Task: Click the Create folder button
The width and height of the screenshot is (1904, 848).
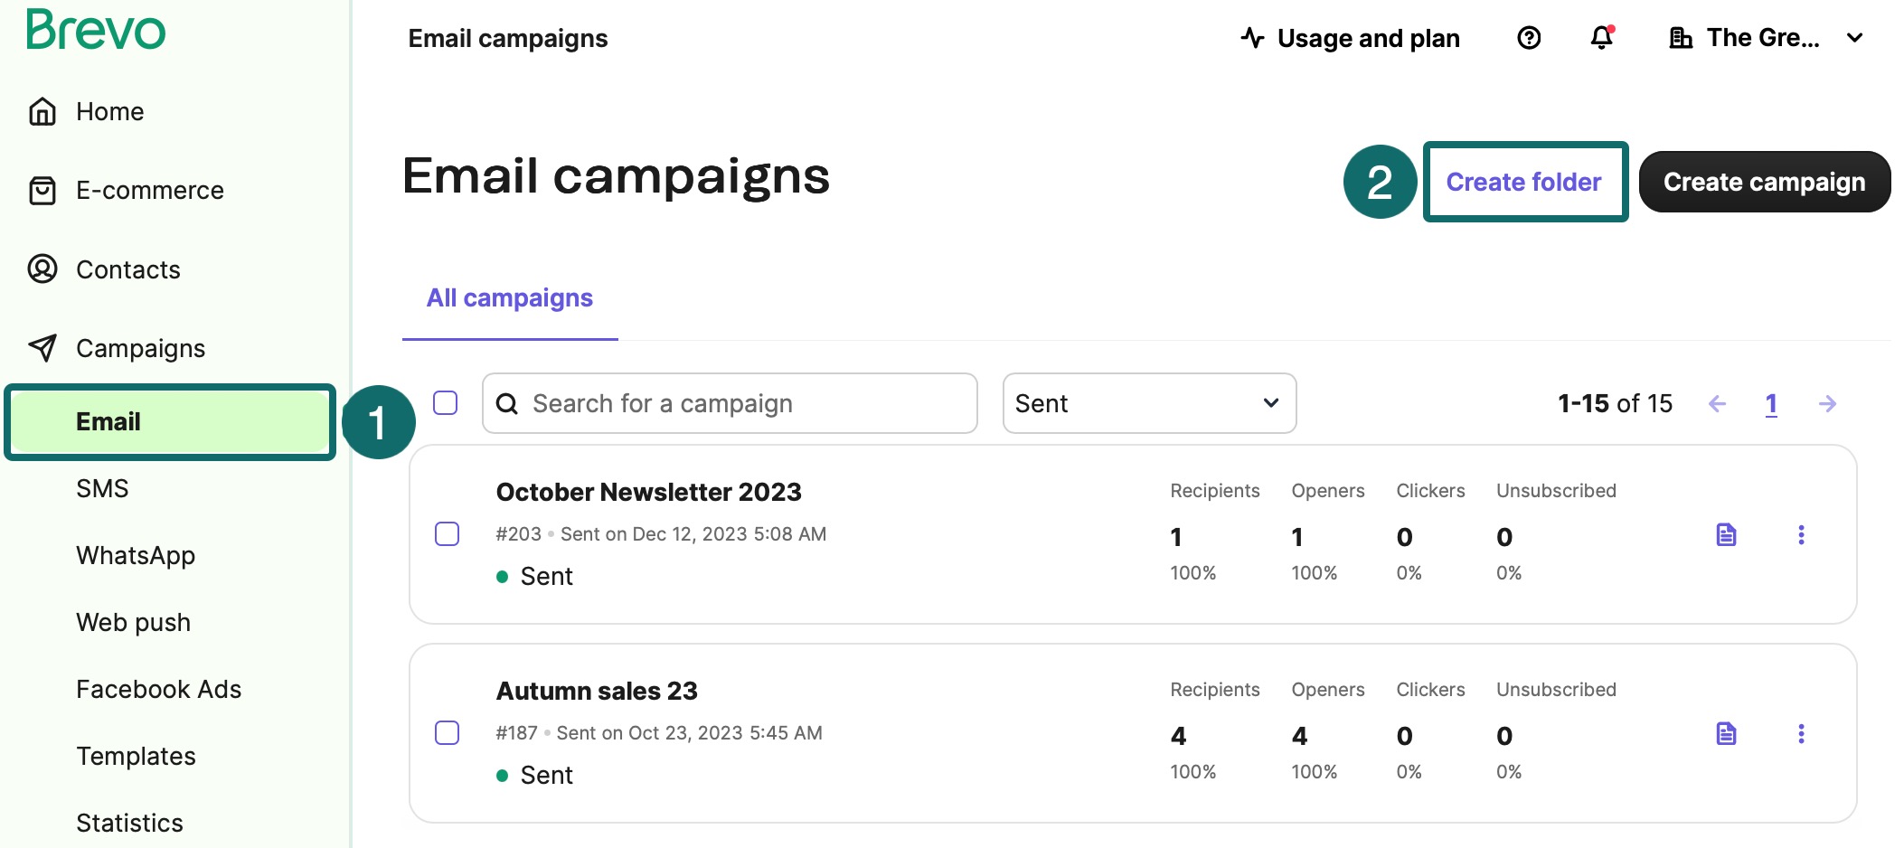Action: 1524,181
